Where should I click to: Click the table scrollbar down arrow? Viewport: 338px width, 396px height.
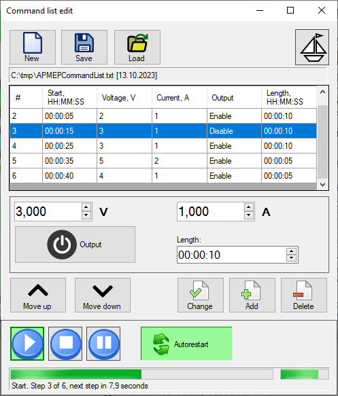point(322,185)
